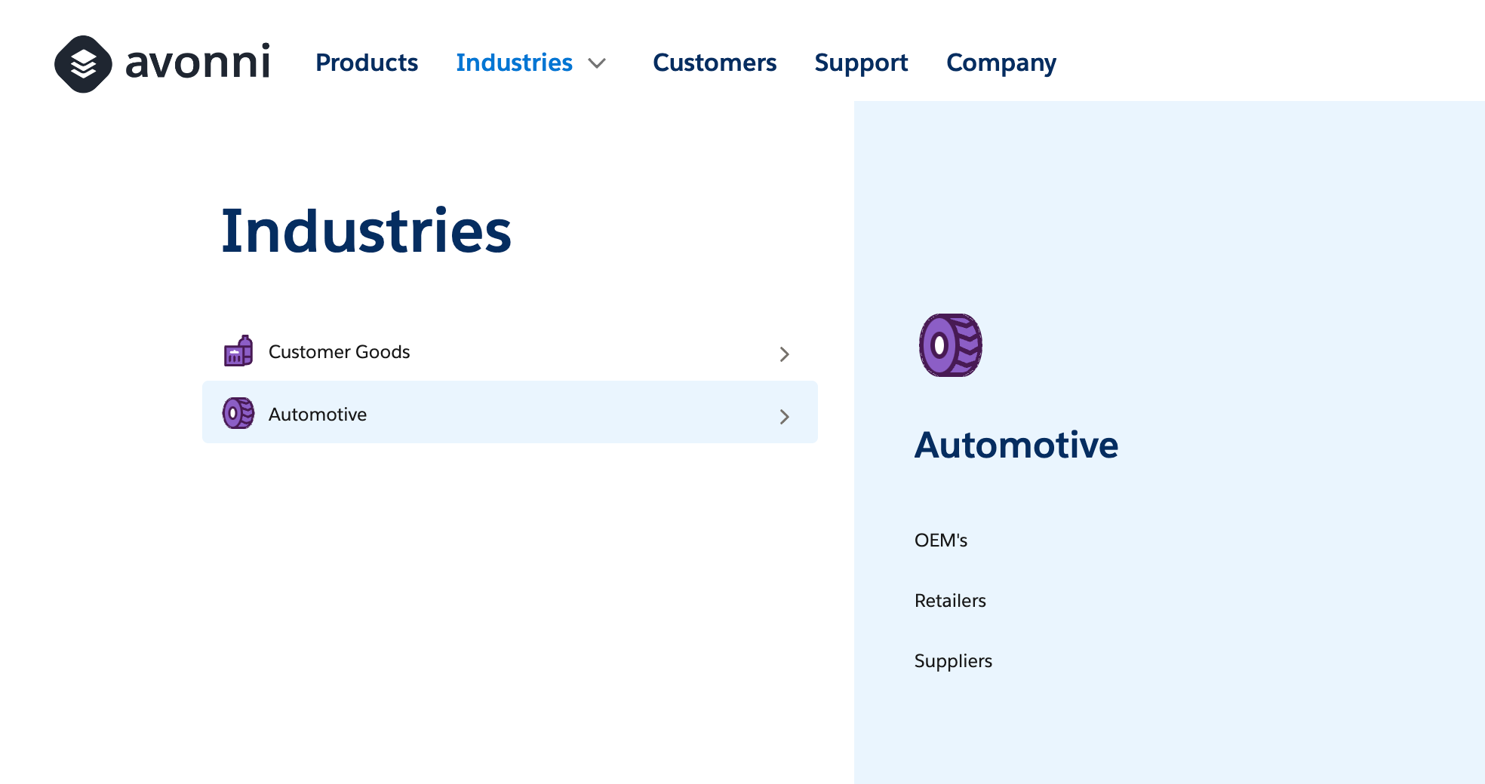Click the Customer Goods factory icon
Screen dimensions: 1485x784
pyautogui.click(x=238, y=351)
